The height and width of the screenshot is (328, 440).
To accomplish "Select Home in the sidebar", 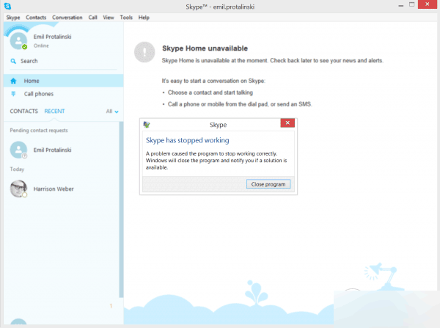I will (63, 81).
